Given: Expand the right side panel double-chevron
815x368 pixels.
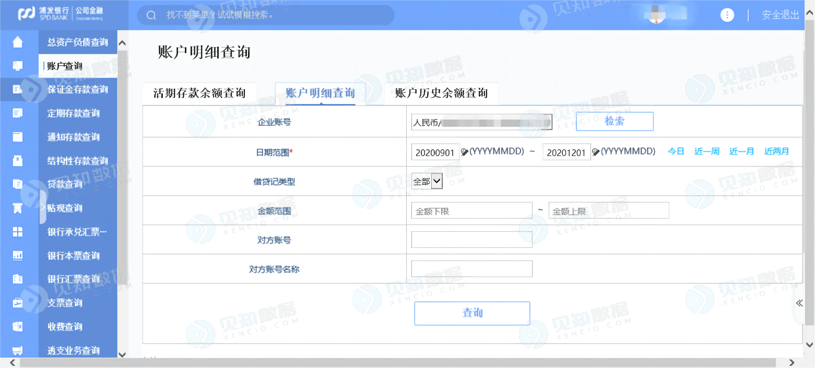Looking at the screenshot, I should pyautogui.click(x=799, y=303).
